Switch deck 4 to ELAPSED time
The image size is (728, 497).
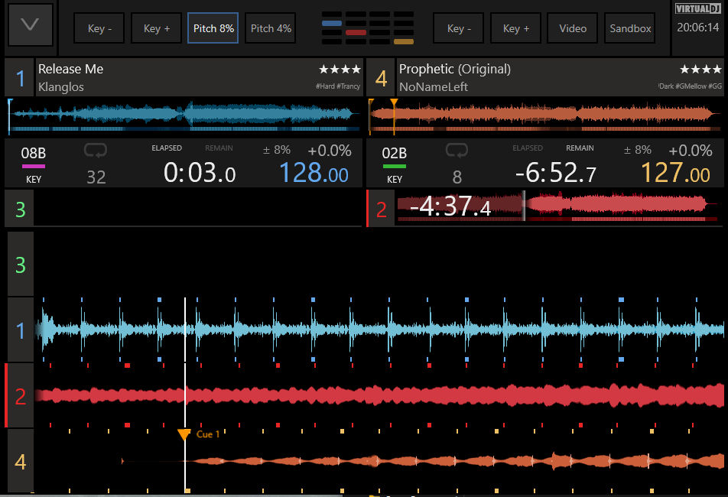click(528, 148)
